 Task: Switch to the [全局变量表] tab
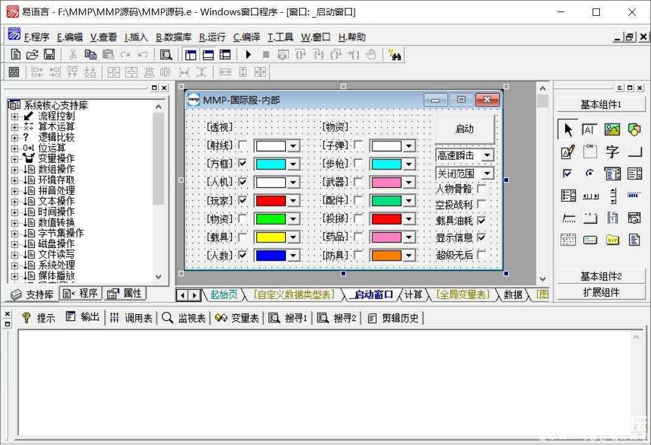tap(463, 294)
